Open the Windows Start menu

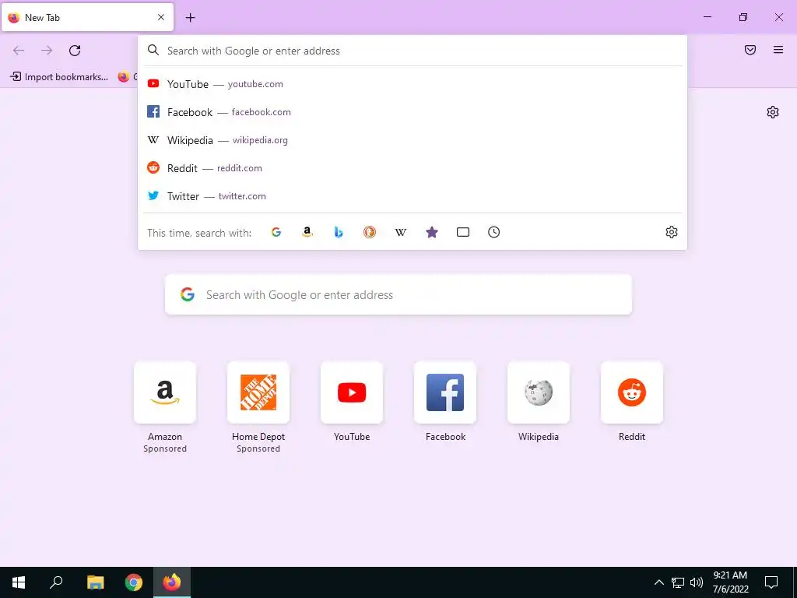pos(19,582)
